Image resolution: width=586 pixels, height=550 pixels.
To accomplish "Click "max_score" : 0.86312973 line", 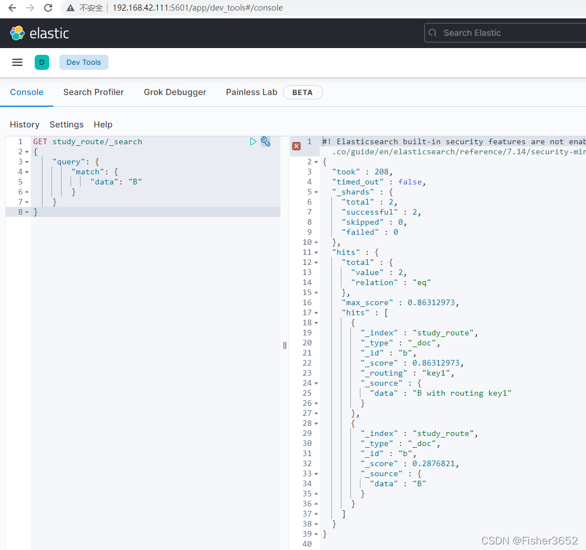I will (400, 302).
